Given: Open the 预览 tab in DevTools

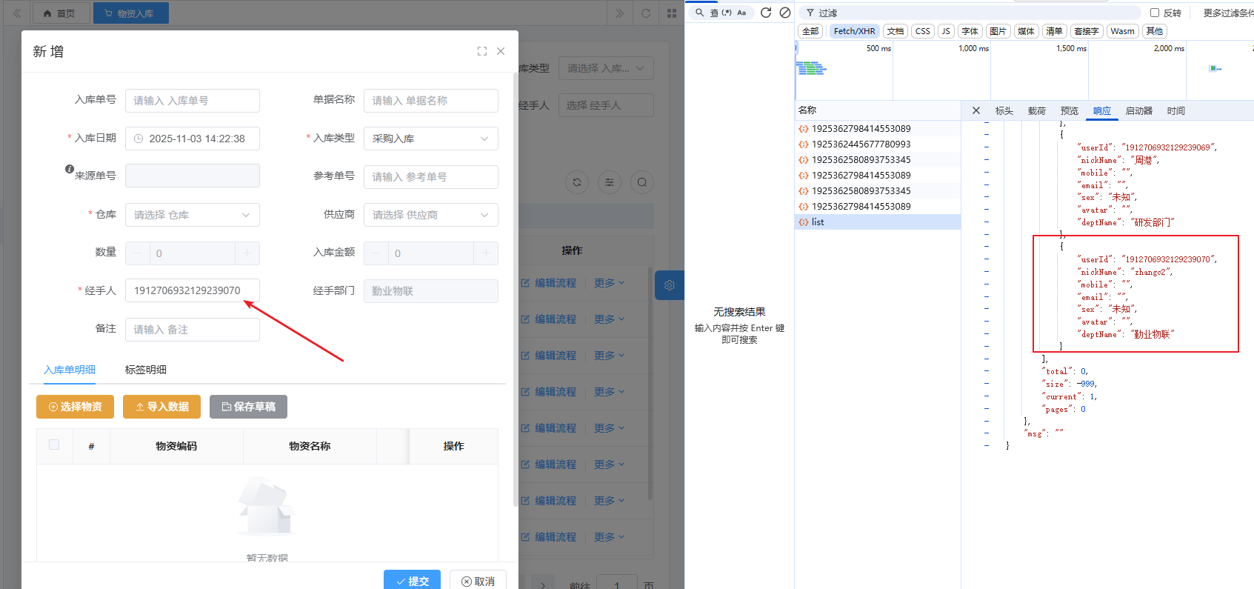Looking at the screenshot, I should 1069,110.
